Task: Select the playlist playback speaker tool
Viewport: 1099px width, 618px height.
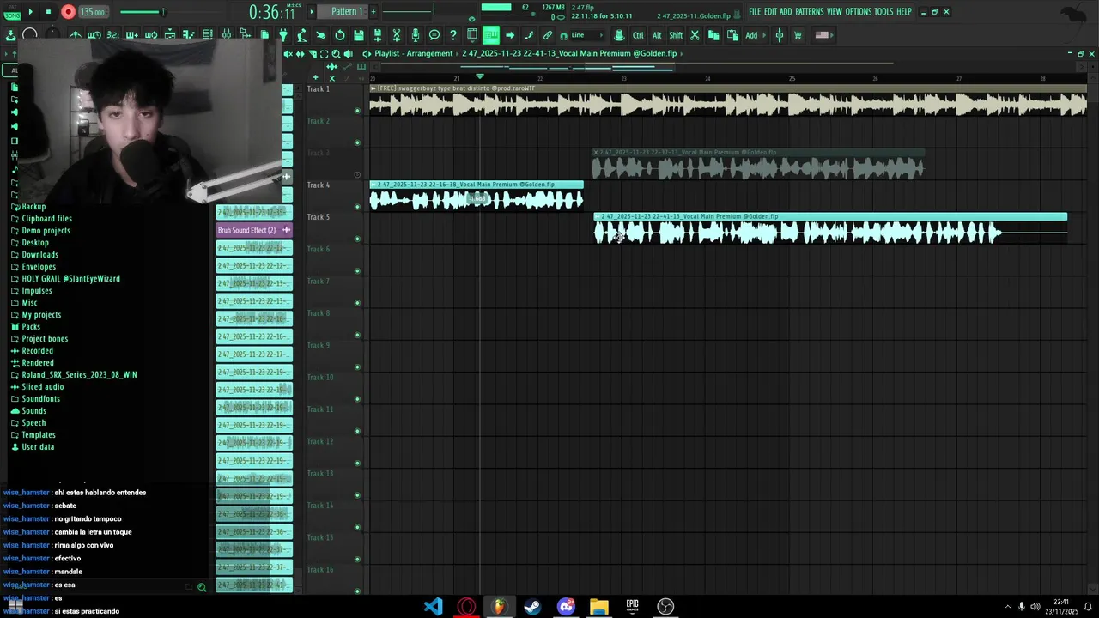Action: coord(348,54)
